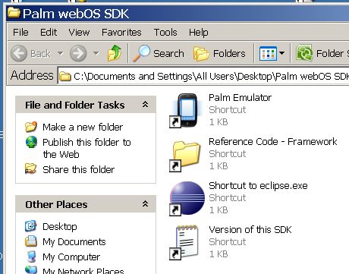This screenshot has height=274, width=349.
Task: Click Publish this folder to the Web
Action: tap(86, 148)
